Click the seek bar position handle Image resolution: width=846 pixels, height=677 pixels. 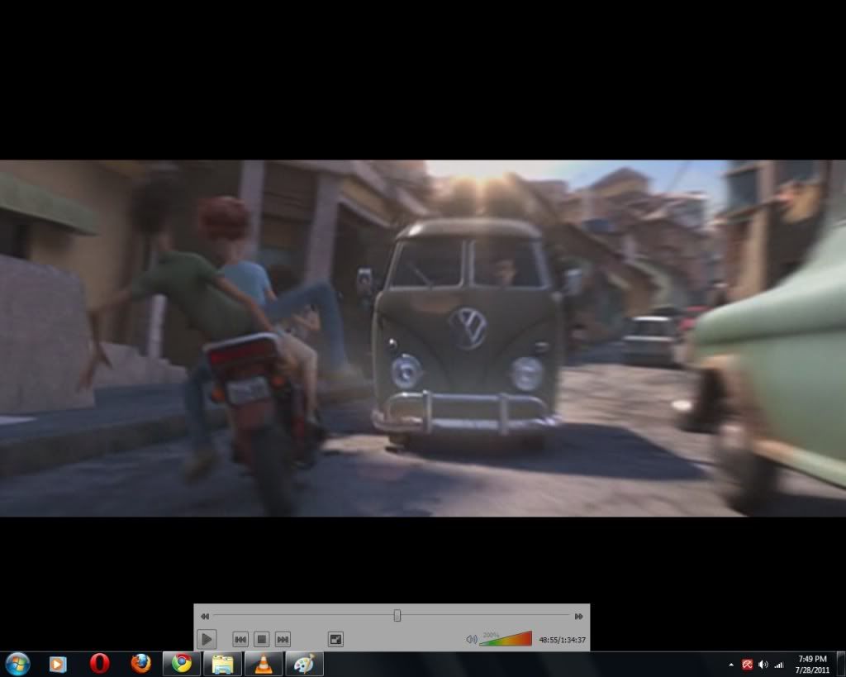(x=397, y=616)
